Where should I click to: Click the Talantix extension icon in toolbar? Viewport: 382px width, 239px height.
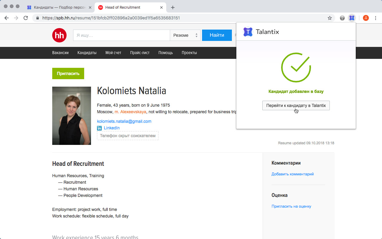coord(352,18)
